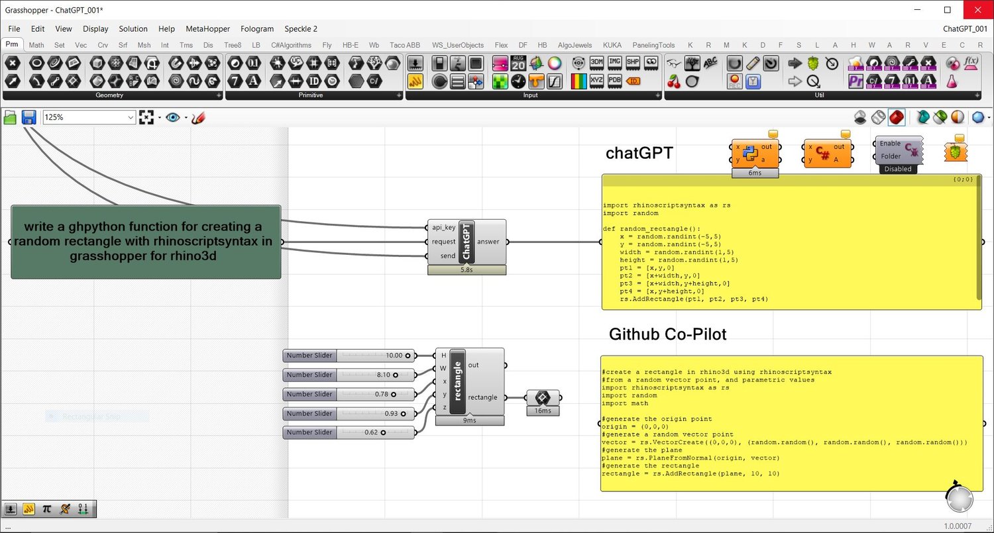Select the 3DM import icon
This screenshot has height=533, width=994.
point(597,62)
